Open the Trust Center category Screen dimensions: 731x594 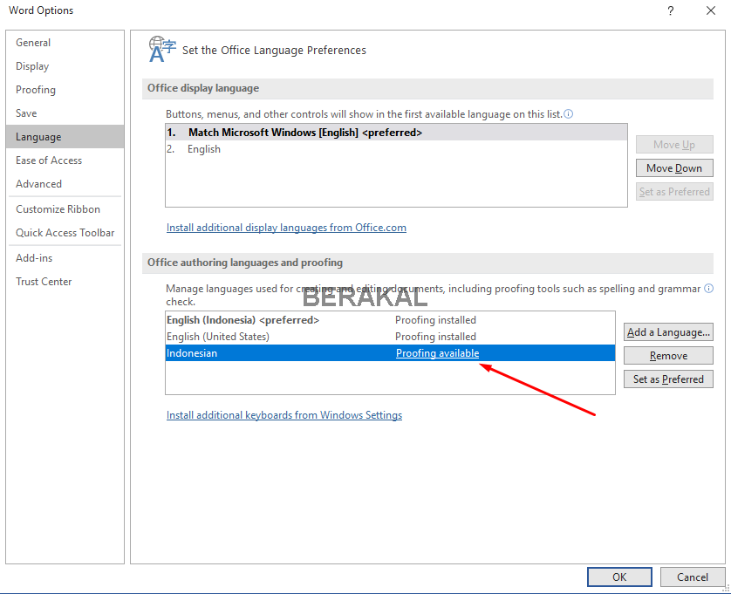65,282
